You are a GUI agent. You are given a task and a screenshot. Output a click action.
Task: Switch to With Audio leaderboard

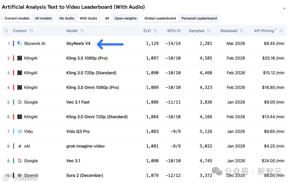[89, 18]
